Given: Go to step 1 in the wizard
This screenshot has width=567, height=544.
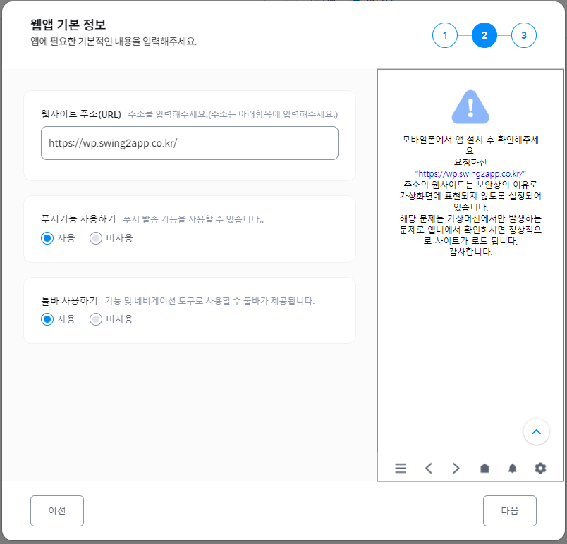Looking at the screenshot, I should pyautogui.click(x=445, y=35).
